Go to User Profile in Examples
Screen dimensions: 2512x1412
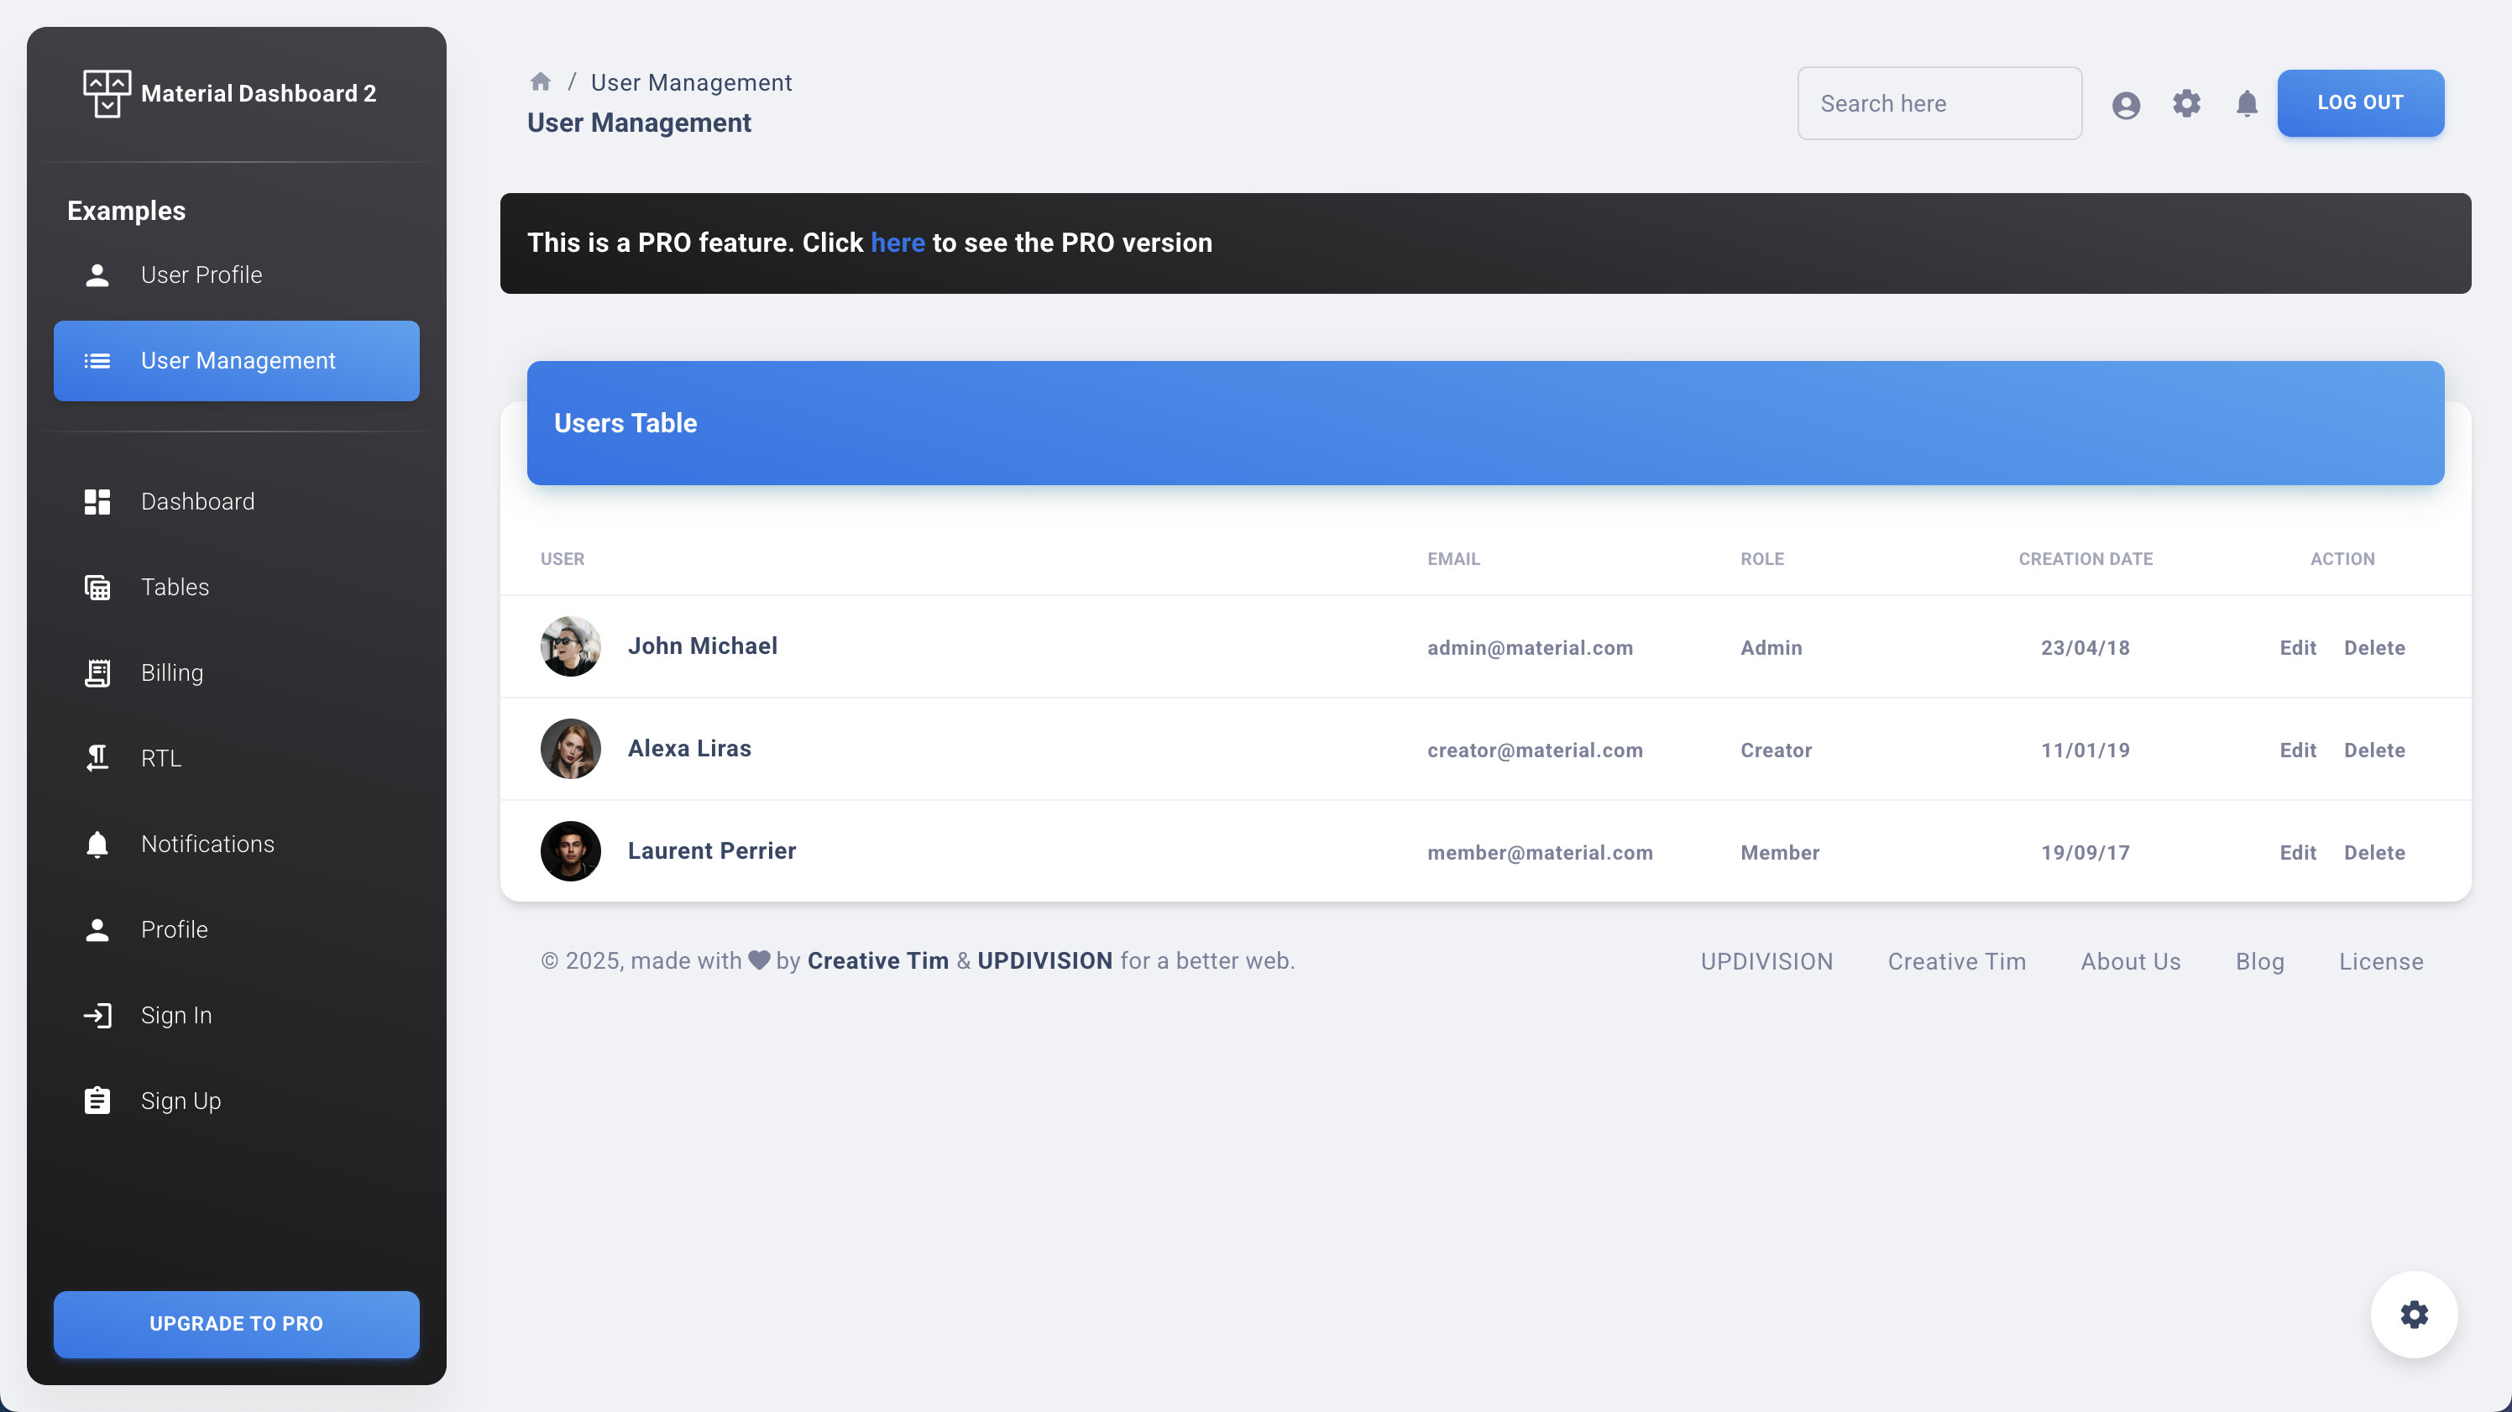[201, 275]
